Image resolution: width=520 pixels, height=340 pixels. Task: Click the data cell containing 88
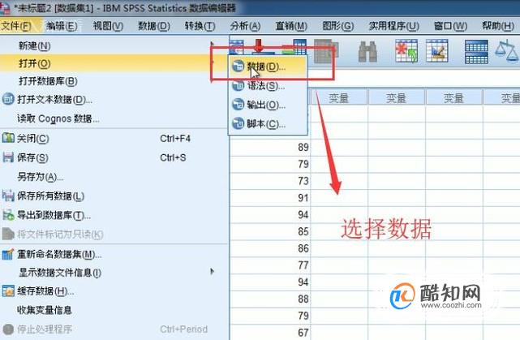pos(270,299)
